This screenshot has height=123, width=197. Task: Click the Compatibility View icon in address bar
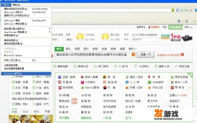[x=182, y=10]
